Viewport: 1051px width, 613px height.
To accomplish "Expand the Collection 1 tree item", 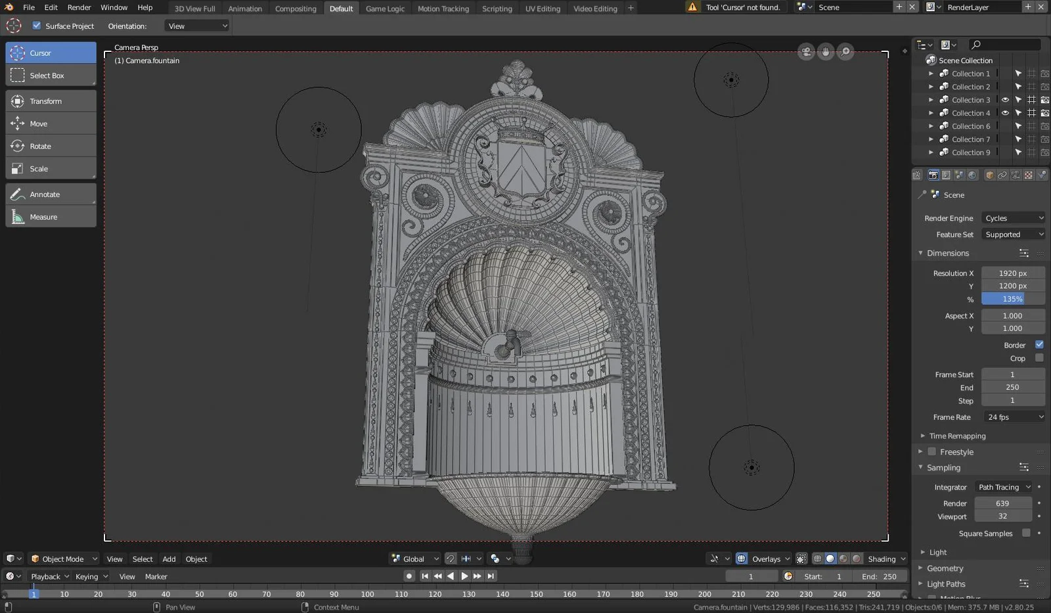I will coord(931,73).
